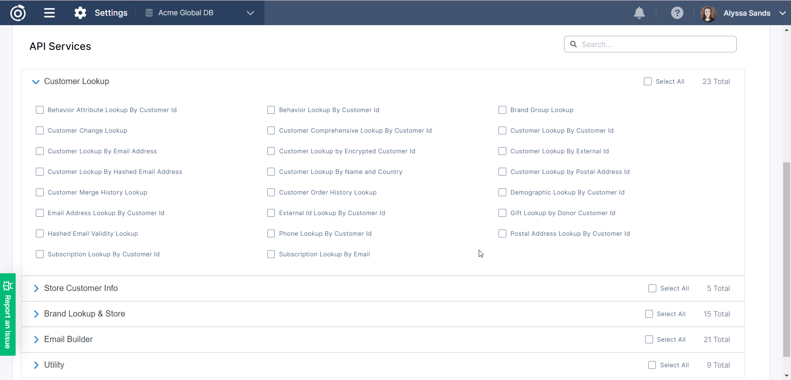Expand the Email Builder section
This screenshot has width=791, height=380.
pos(36,340)
